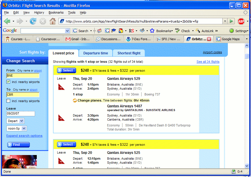Switch to the Gmail - Inbox tab
251x177 pixels.
78,39
